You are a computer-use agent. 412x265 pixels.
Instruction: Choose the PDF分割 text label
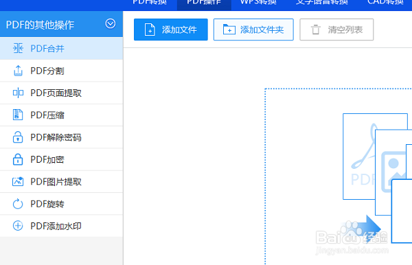coord(47,71)
